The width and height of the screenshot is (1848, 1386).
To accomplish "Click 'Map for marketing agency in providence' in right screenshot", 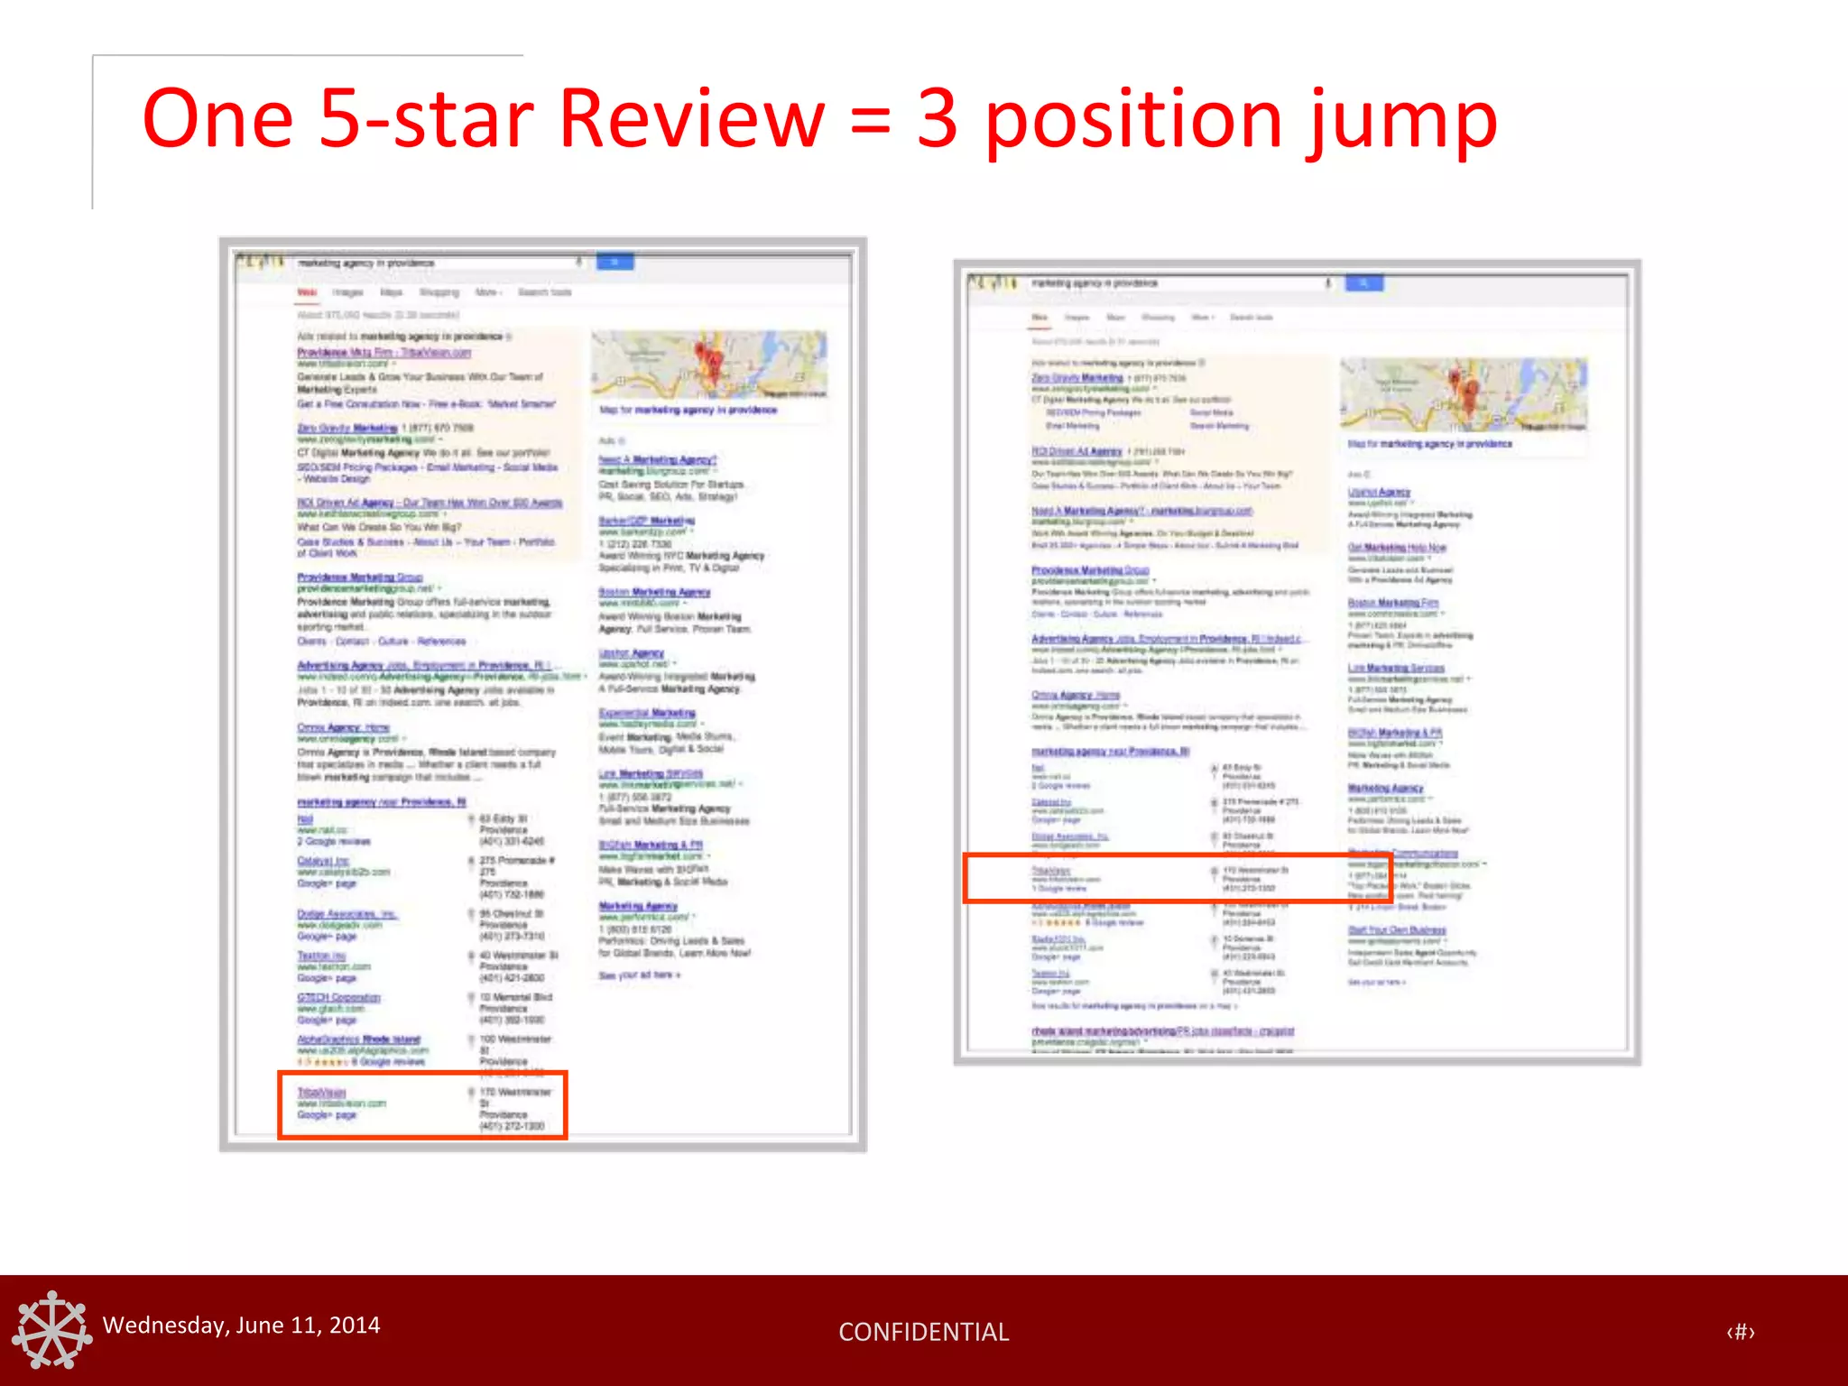I will (1430, 444).
